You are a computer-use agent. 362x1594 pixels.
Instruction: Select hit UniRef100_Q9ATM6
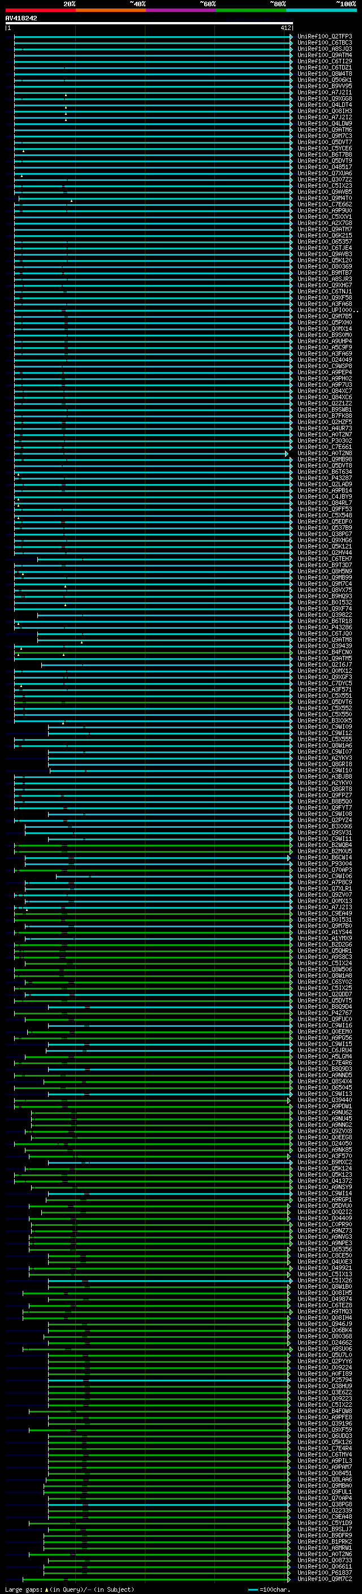(x=325, y=130)
